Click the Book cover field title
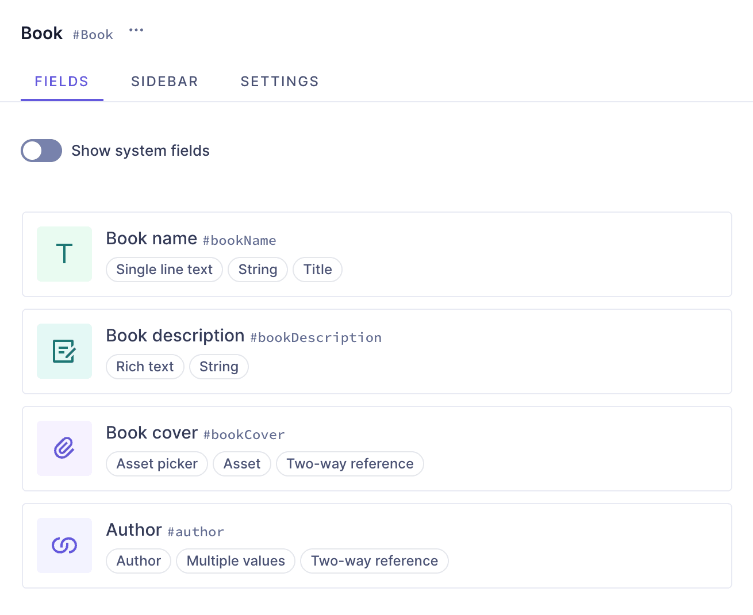The image size is (753, 615). pos(152,433)
